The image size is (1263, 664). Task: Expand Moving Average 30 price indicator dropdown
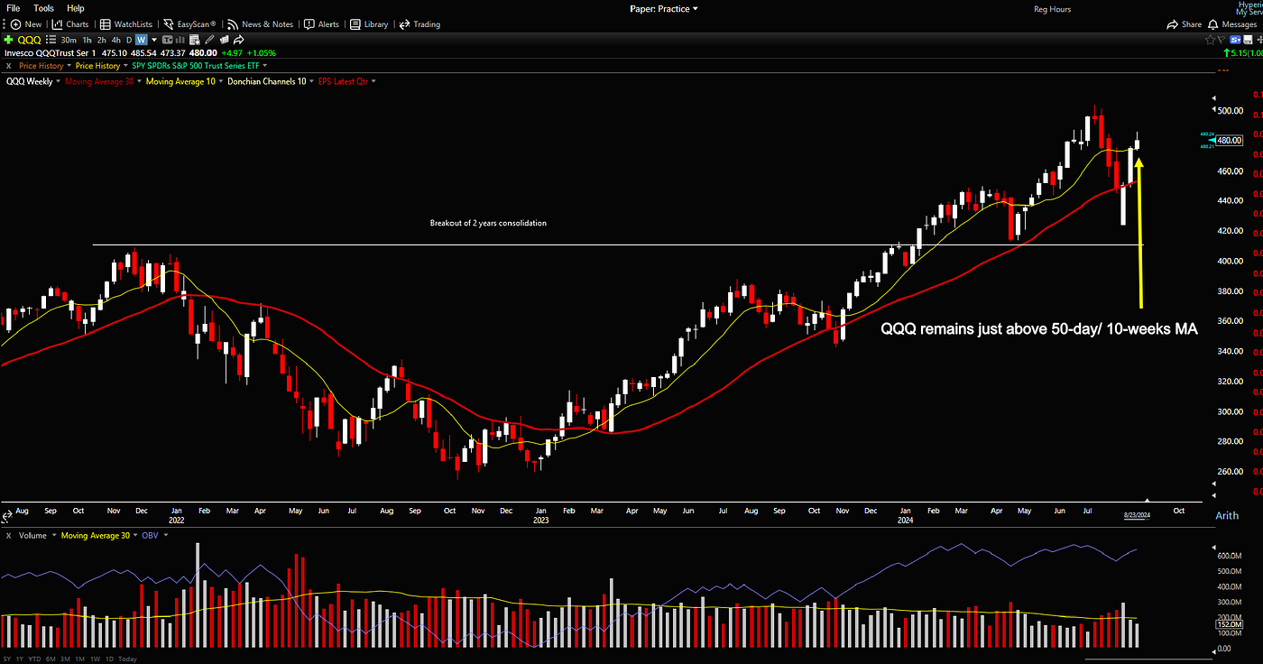139,81
